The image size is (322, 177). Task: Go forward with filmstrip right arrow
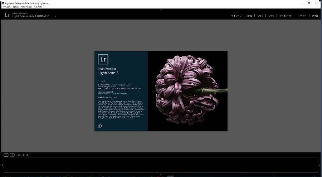(x=28, y=155)
